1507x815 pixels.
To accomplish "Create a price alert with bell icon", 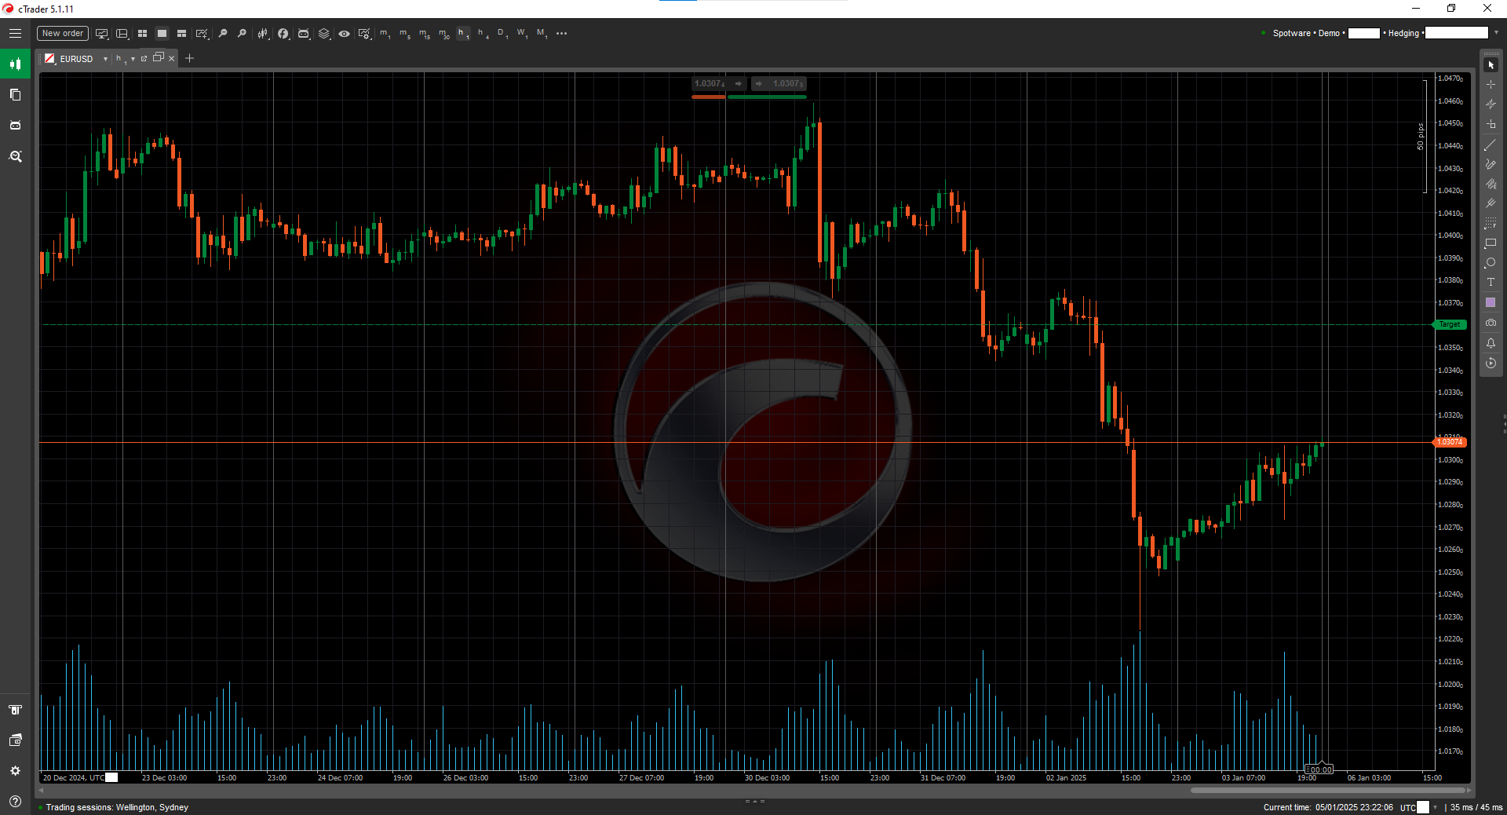I will point(1491,343).
